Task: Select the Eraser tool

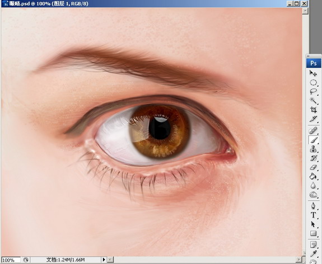Action: click(x=314, y=167)
